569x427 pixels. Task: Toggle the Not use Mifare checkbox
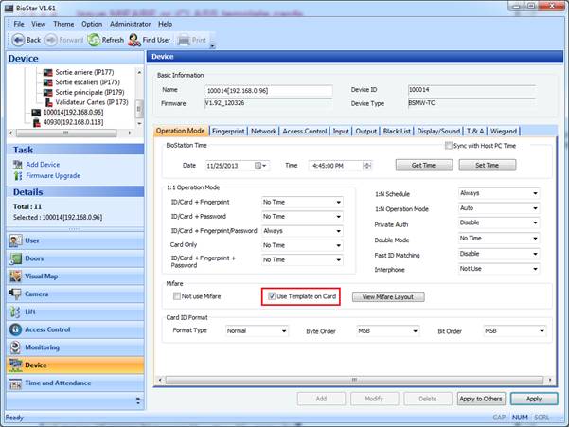click(x=176, y=296)
